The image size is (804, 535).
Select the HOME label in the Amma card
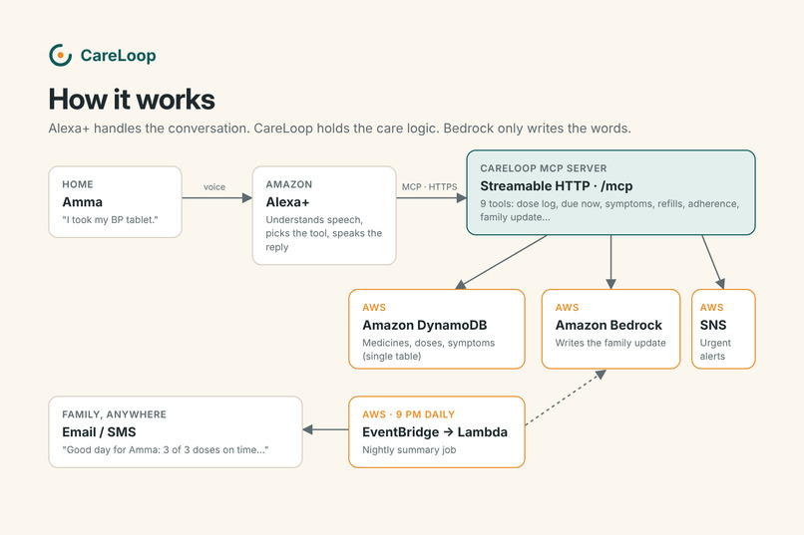pos(78,184)
